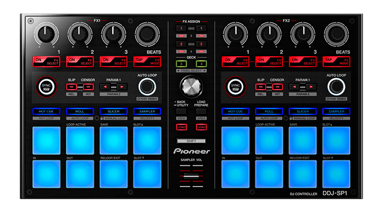The image size is (383, 212).
Task: Hit right deck pad labeled SAVE
Action: [x=303, y=140]
